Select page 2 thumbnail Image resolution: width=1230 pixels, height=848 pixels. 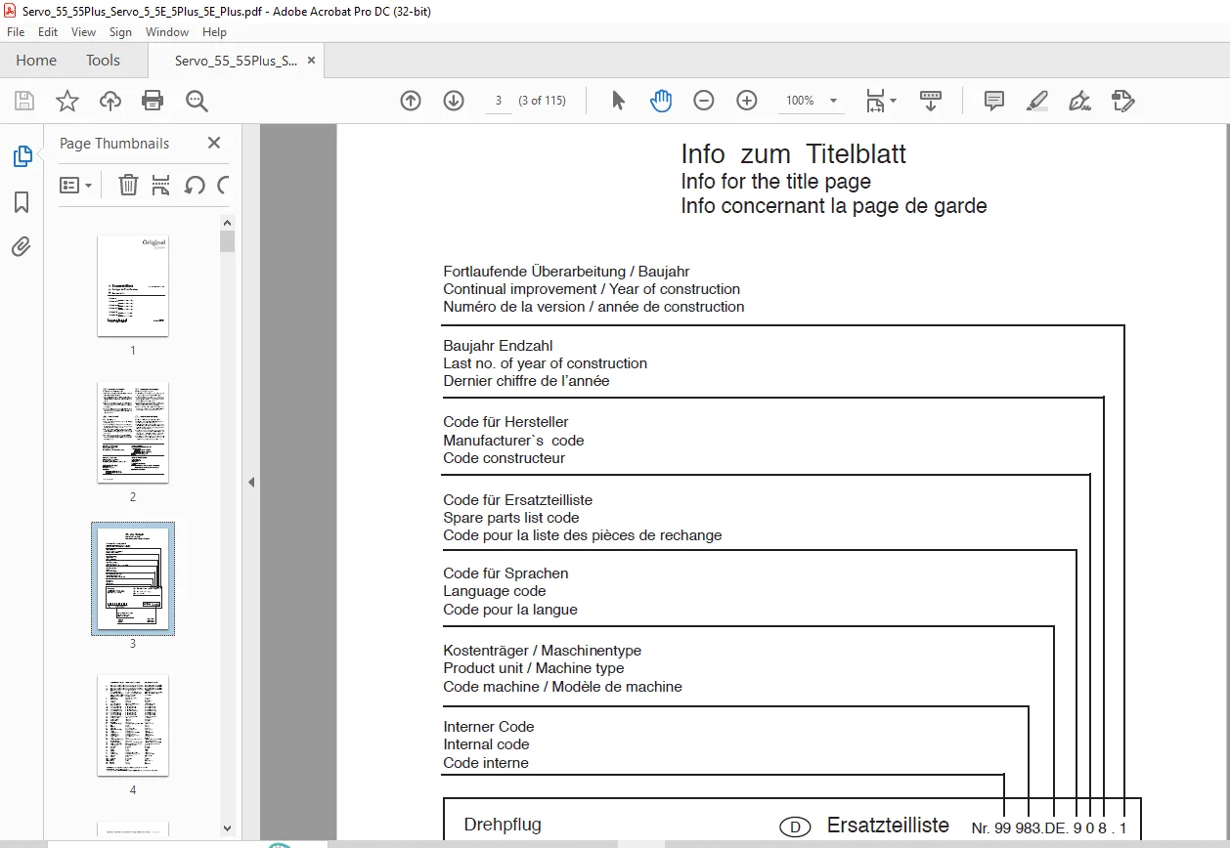point(133,432)
